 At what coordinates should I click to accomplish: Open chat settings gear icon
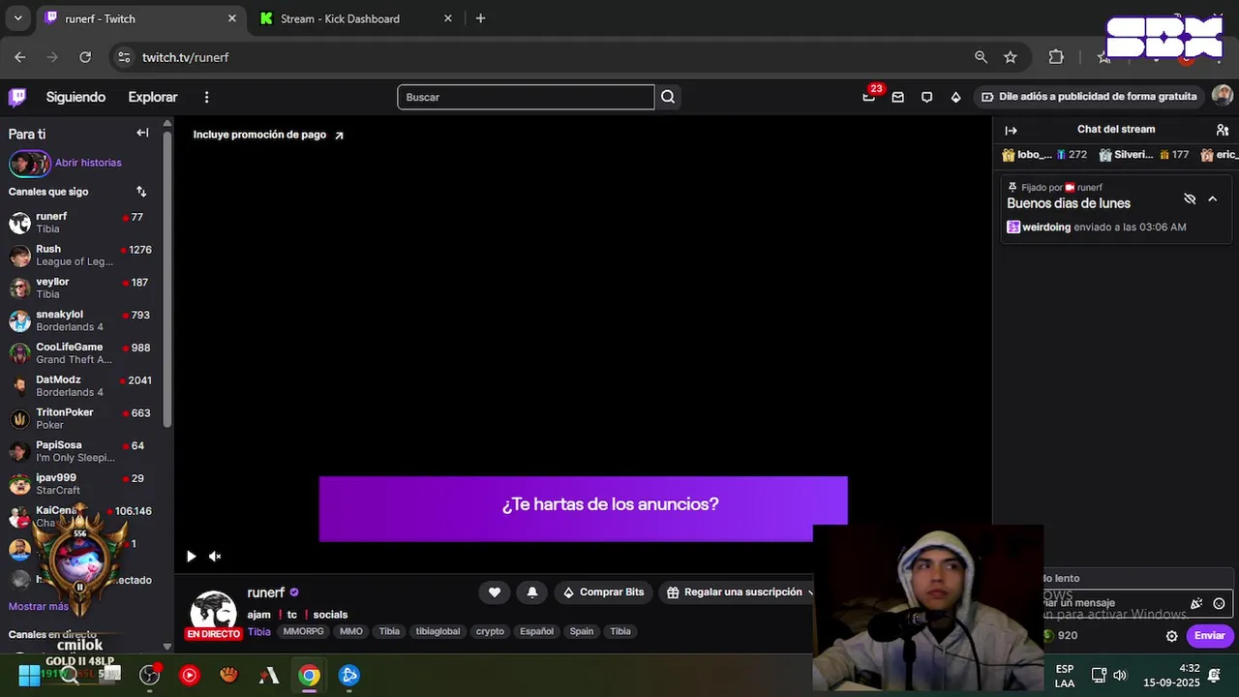1171,636
